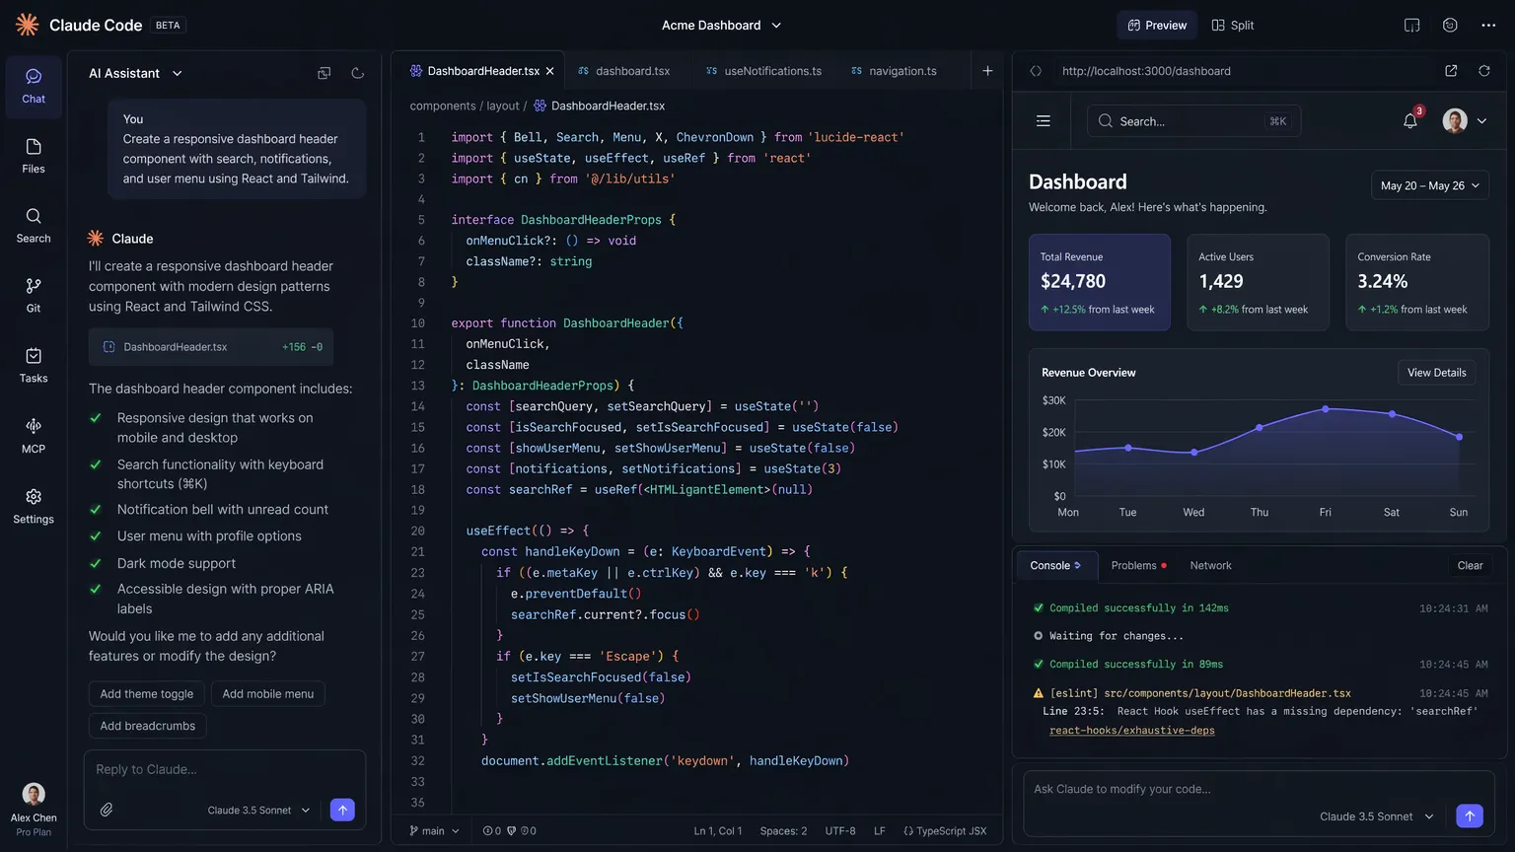
Task: Open the Files panel in the sidebar
Action: pyautogui.click(x=33, y=156)
